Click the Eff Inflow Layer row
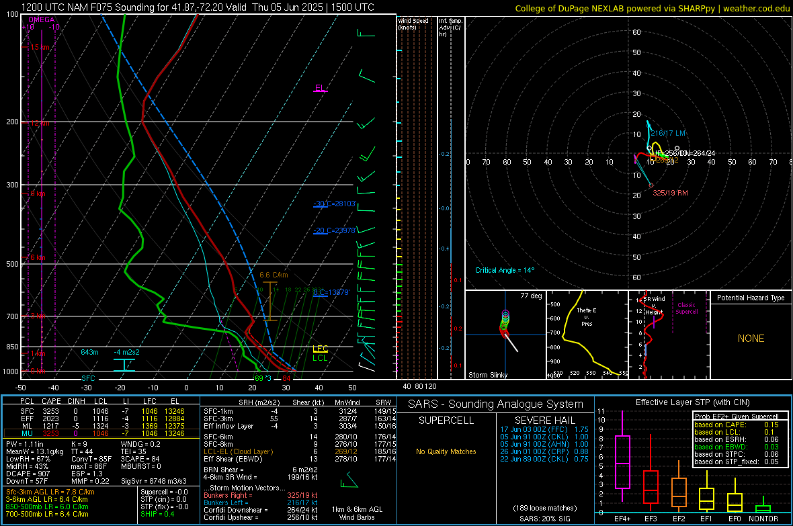The width and height of the screenshot is (793, 526). pos(298,426)
